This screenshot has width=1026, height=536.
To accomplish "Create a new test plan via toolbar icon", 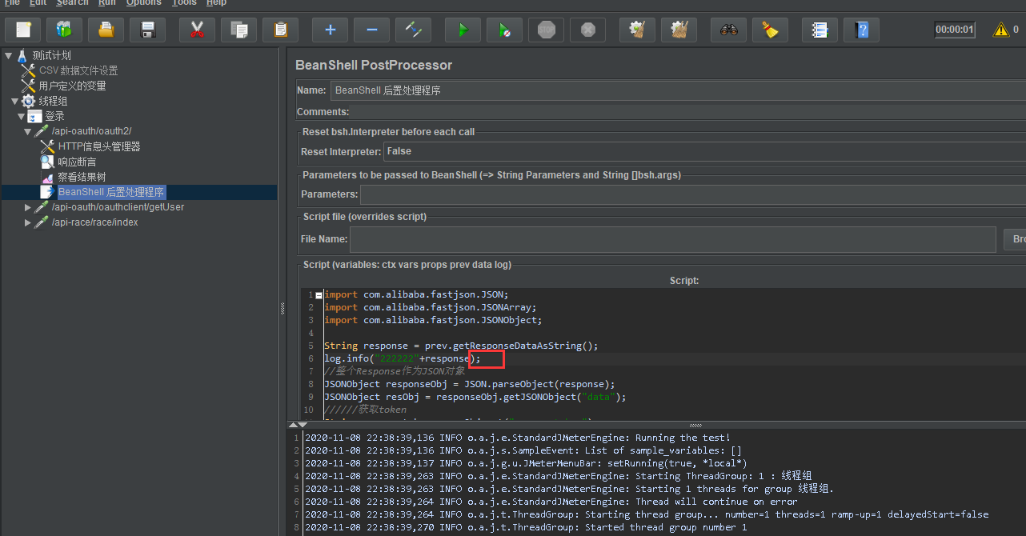I will pyautogui.click(x=23, y=30).
